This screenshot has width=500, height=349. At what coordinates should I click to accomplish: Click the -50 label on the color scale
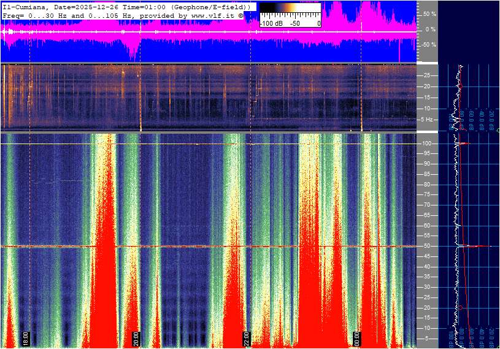click(x=295, y=23)
